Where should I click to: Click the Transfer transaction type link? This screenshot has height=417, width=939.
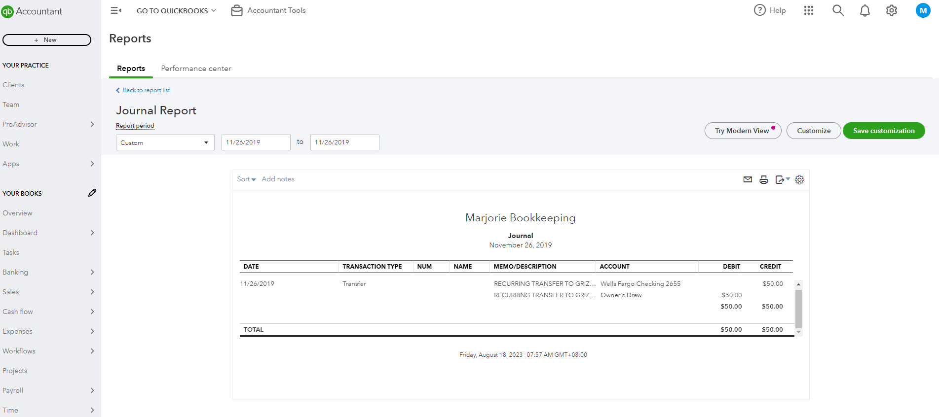click(x=354, y=284)
